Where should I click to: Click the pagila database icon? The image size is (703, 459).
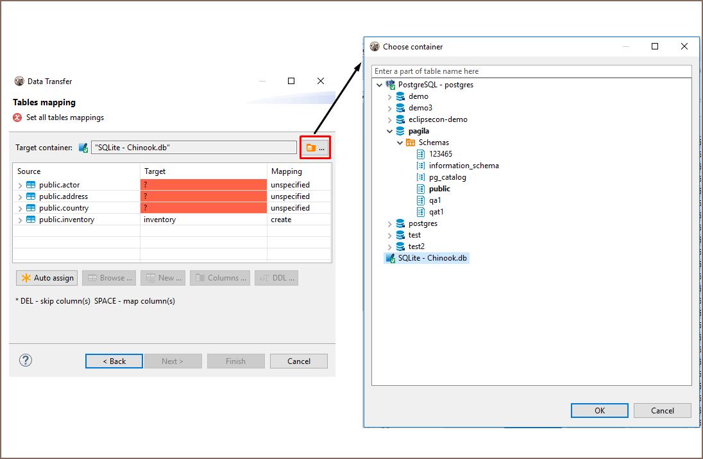400,131
